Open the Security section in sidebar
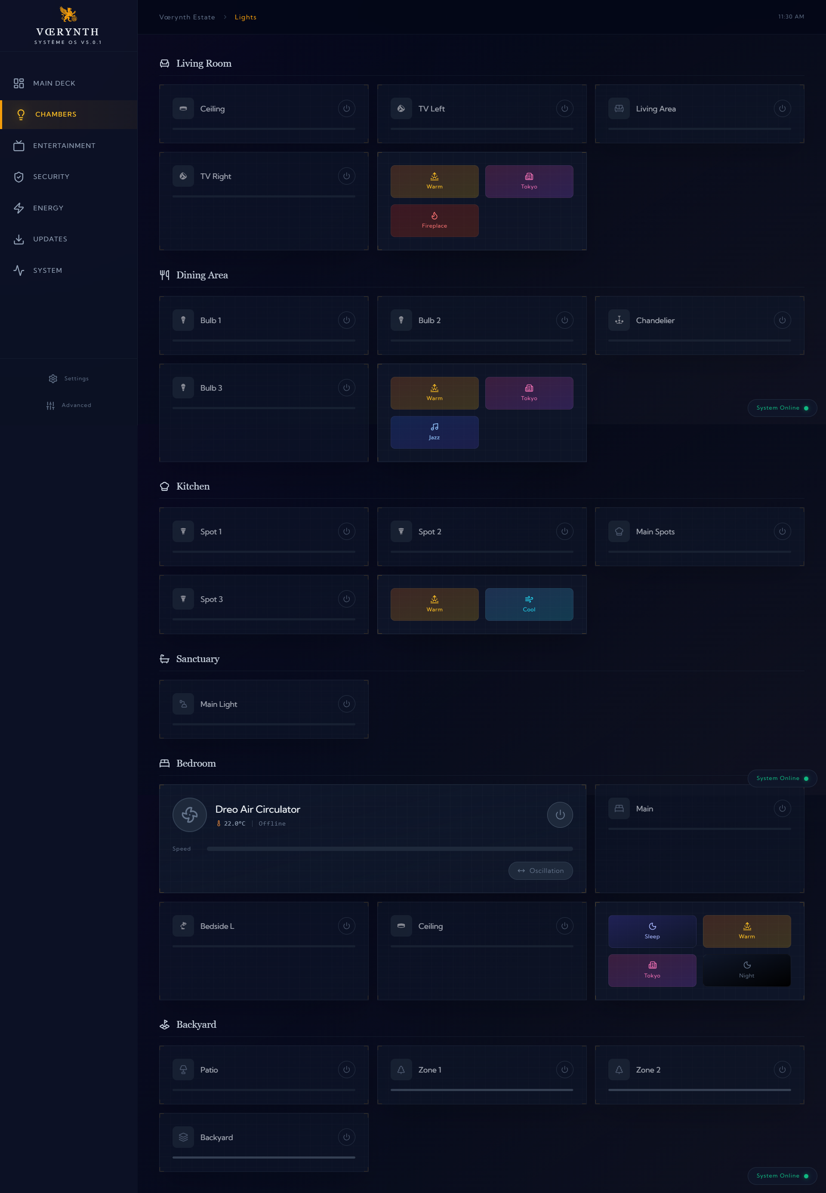 51,177
